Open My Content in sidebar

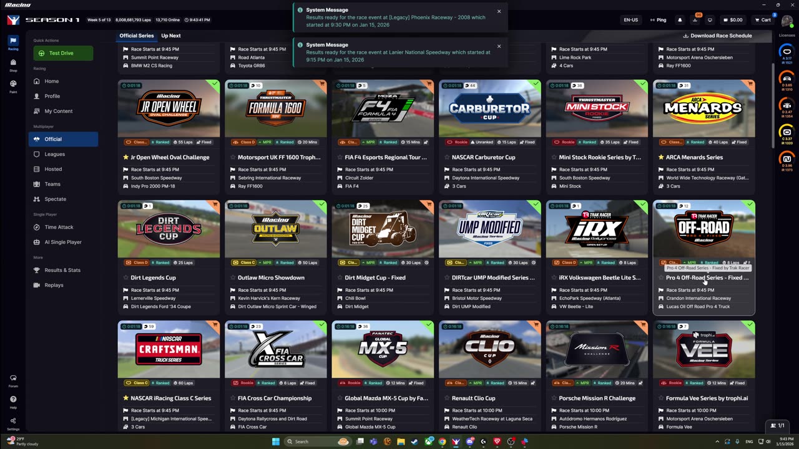tap(63, 111)
